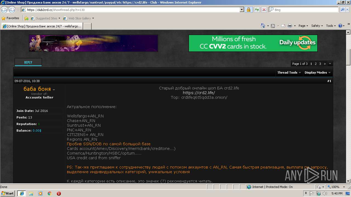Open Thread Tools dropdown
The image size is (351, 197).
pos(289,73)
